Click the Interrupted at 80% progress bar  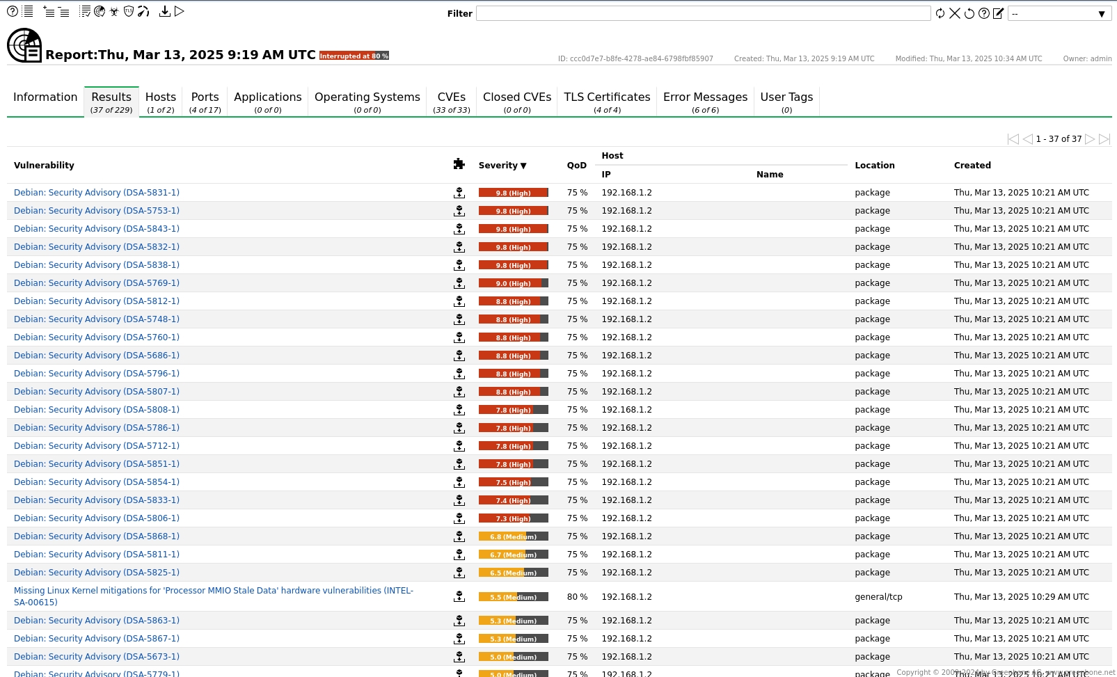point(354,56)
